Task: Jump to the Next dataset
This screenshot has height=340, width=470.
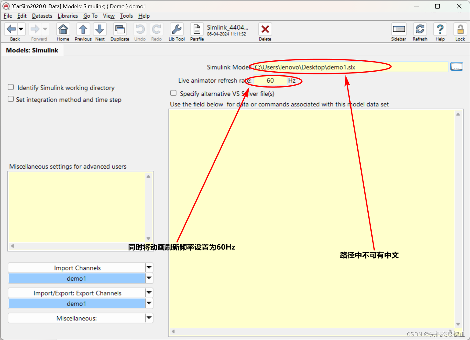Action: (x=100, y=29)
